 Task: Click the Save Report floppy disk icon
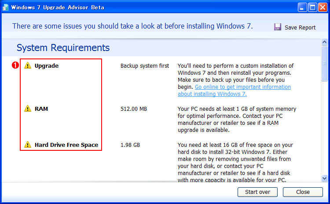point(277,27)
